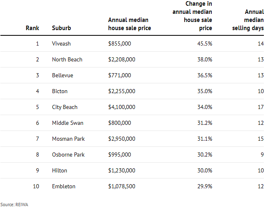The image size is (272, 209).
Task: Click the Bellevue price $771,000
Action: 120,76
